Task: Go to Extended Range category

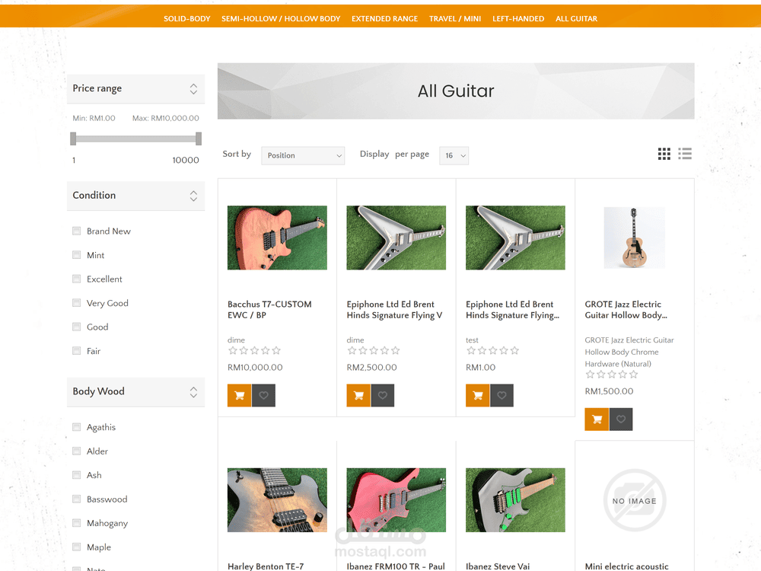Action: [384, 18]
